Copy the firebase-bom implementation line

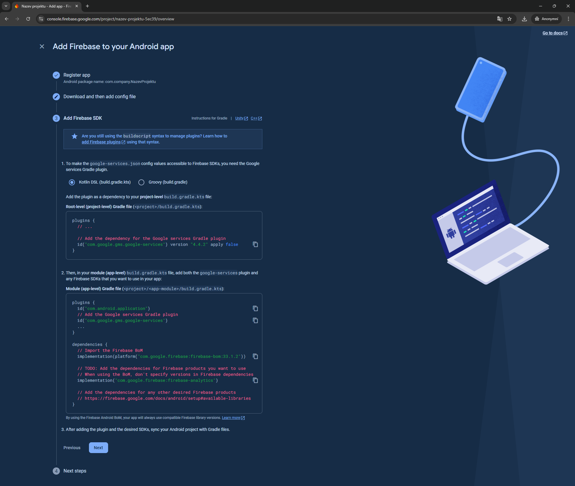pyautogui.click(x=255, y=356)
